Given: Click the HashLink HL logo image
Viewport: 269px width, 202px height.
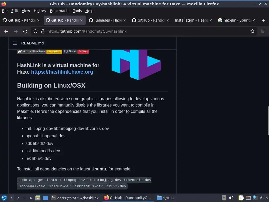Looking at the screenshot, I should tap(136, 65).
